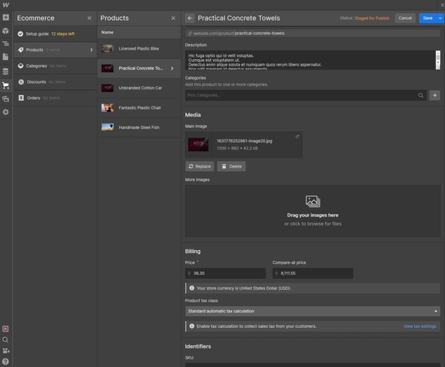Open the Product tax class dropdown

(312, 311)
